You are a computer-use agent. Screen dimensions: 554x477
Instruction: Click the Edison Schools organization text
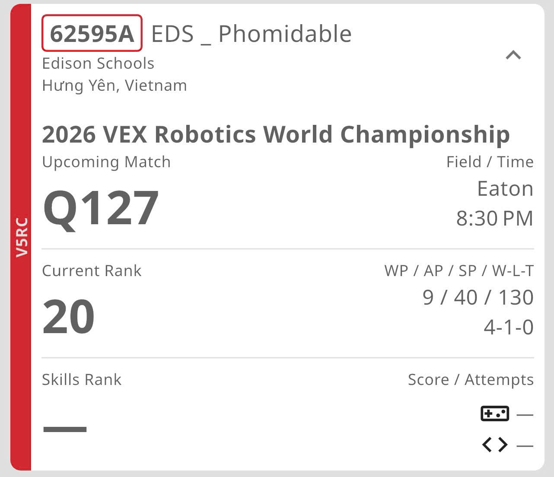98,64
